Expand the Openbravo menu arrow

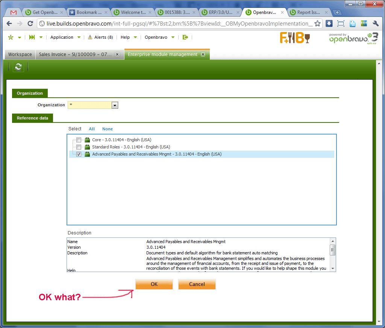173,38
